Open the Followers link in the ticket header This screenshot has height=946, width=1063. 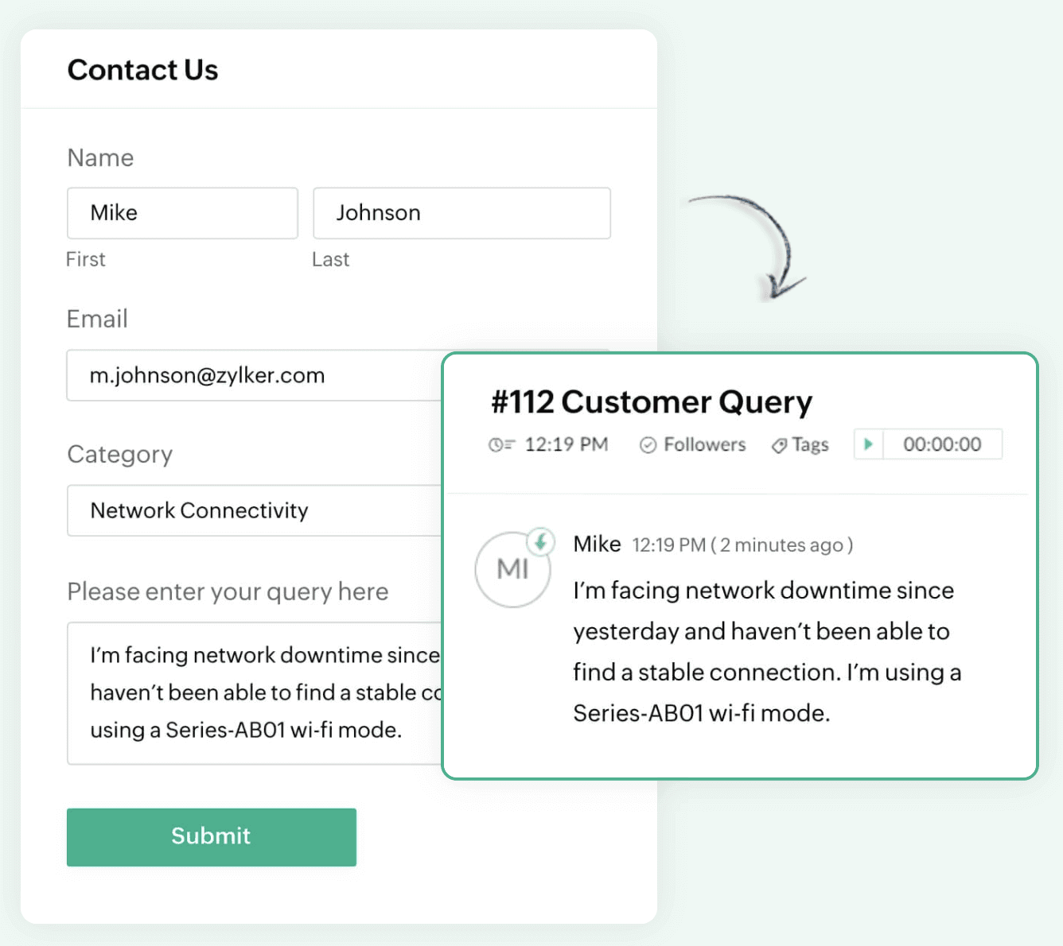click(x=704, y=445)
